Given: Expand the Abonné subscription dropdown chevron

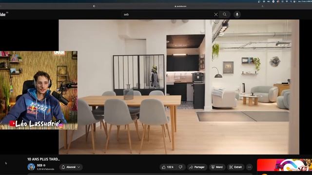Looking at the screenshot, I should [x=79, y=167].
